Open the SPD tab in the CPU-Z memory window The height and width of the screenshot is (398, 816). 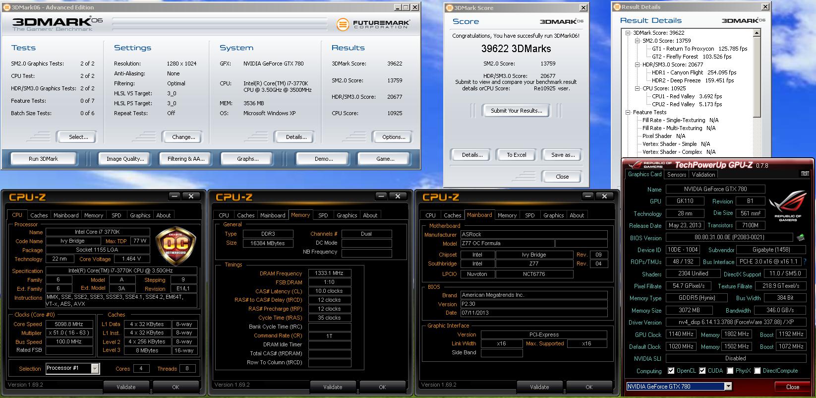coord(323,215)
